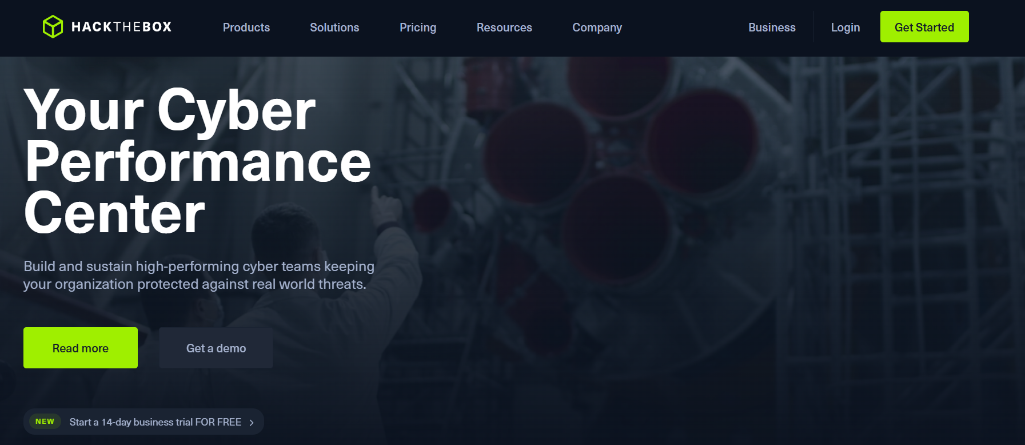Click the Hack The Box cube logo
Viewport: 1025px width, 445px height.
click(x=53, y=27)
